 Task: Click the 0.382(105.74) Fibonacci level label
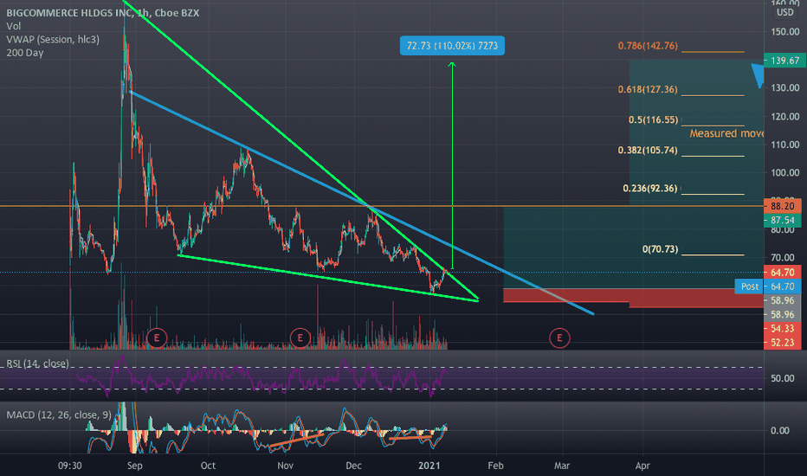(x=648, y=151)
